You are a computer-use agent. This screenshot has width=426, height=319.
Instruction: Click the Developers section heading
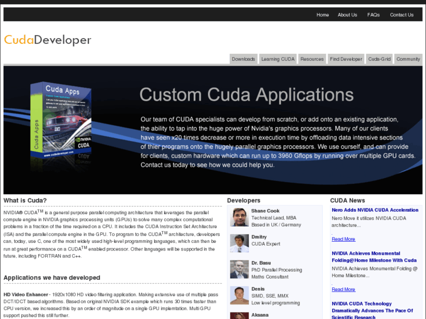click(x=243, y=200)
